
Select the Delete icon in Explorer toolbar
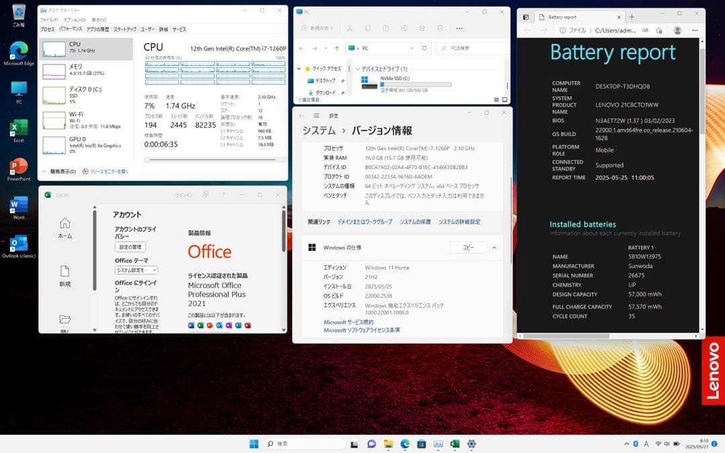(441, 28)
